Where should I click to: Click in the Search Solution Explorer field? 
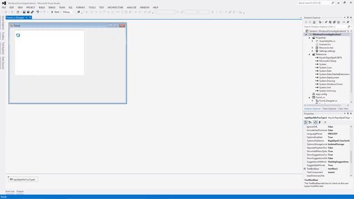pyautogui.click(x=325, y=27)
